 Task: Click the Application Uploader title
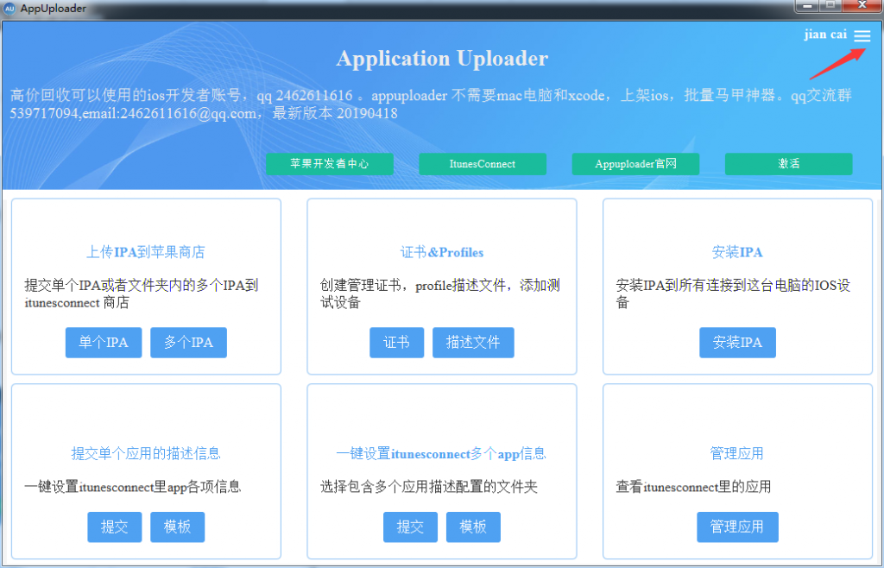(x=442, y=59)
